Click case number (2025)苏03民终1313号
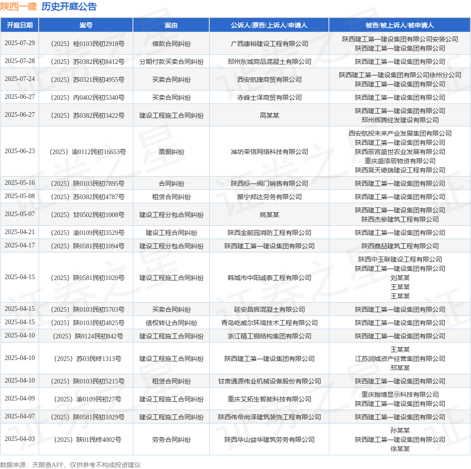The image size is (471, 469). [x=86, y=359]
